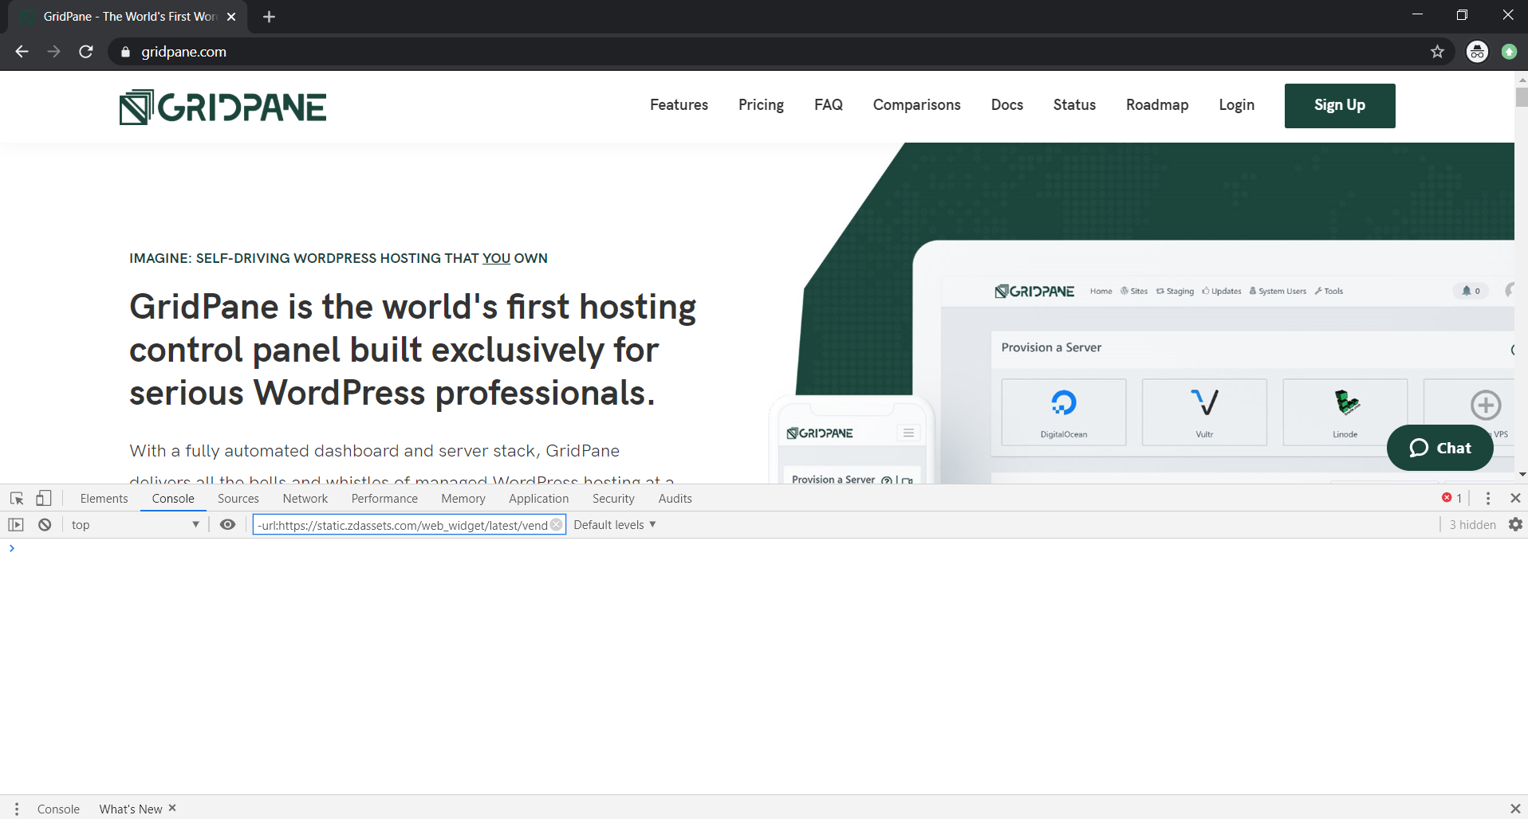The image size is (1528, 819).
Task: Click the plus custom VPS card
Action: click(1485, 406)
